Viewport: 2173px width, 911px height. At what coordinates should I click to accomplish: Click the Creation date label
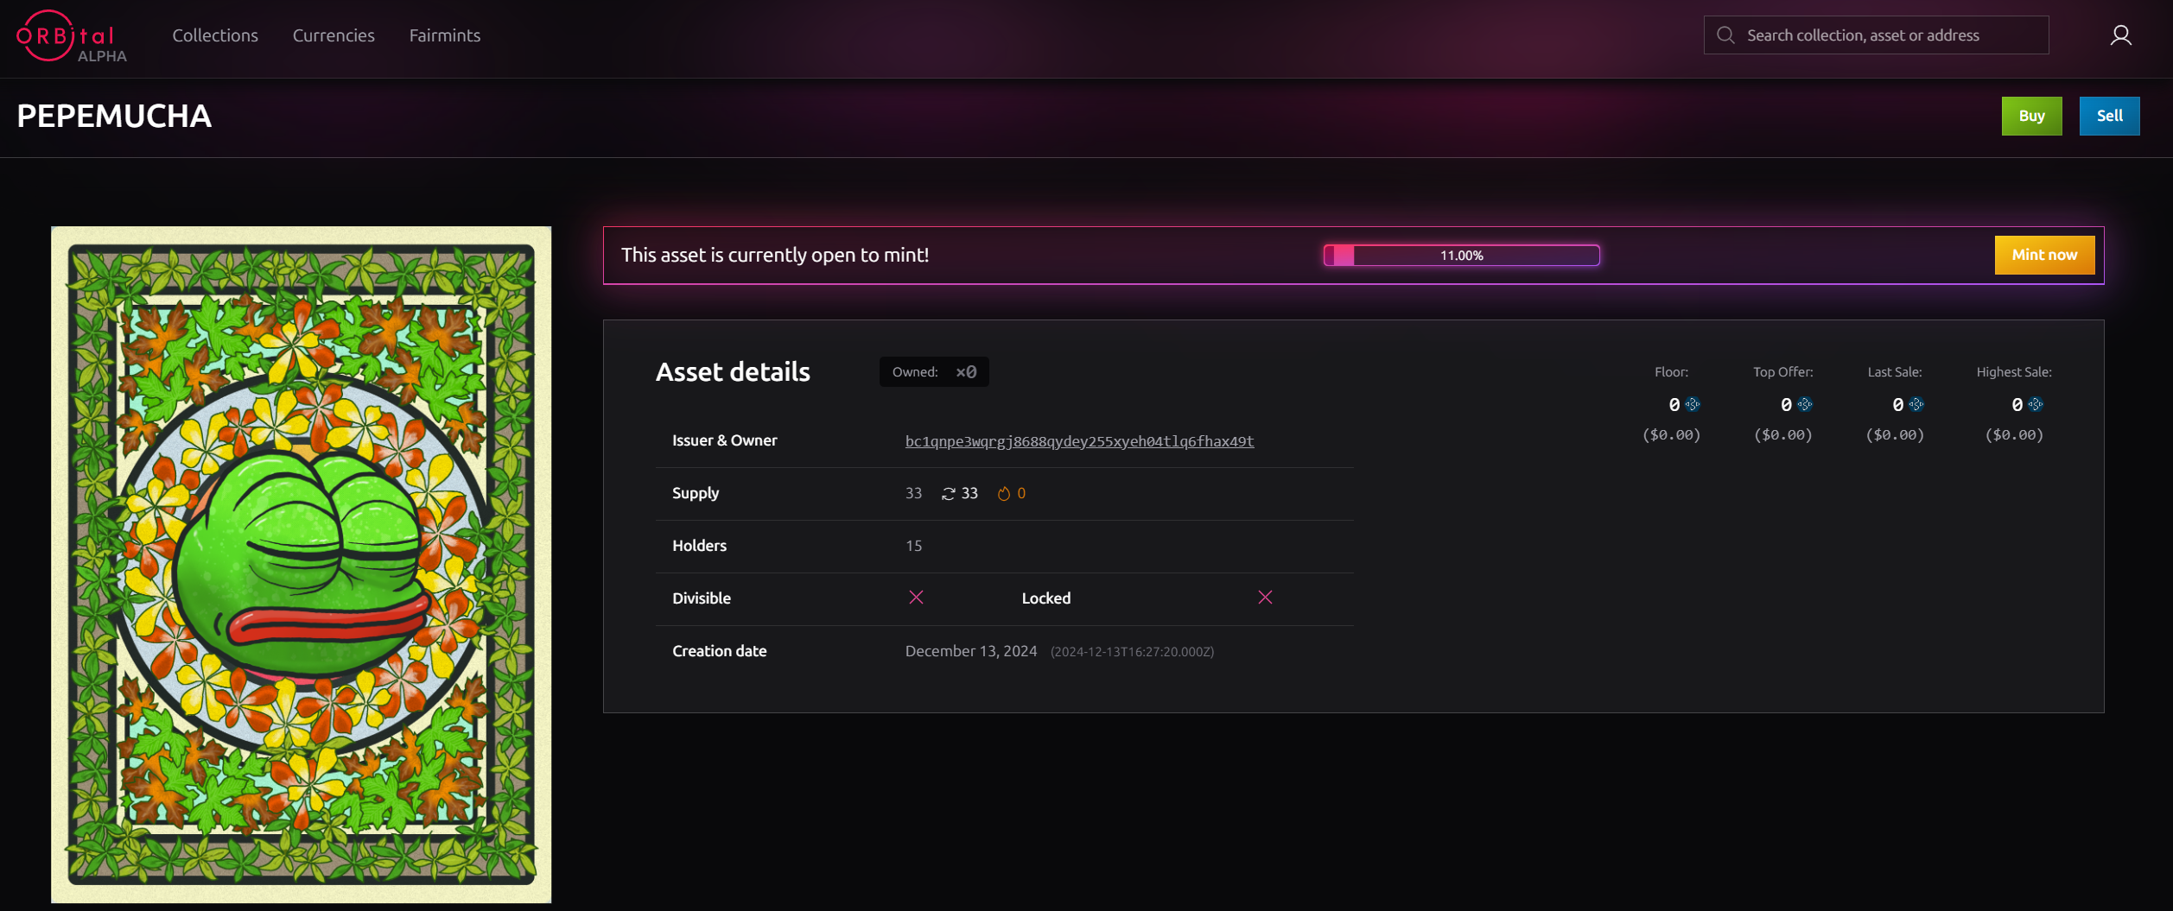pos(719,651)
